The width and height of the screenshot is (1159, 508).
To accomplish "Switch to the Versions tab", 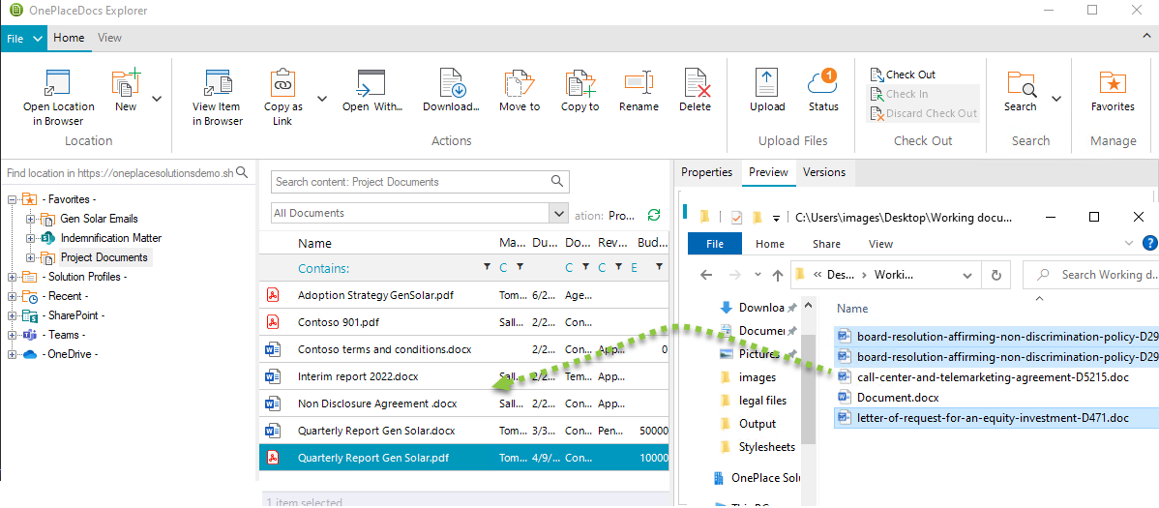I will tap(824, 172).
